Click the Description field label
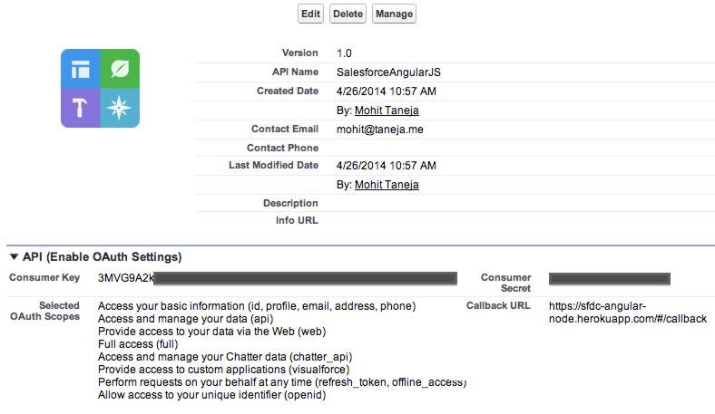Viewport: 715px width, 414px height. [x=290, y=203]
